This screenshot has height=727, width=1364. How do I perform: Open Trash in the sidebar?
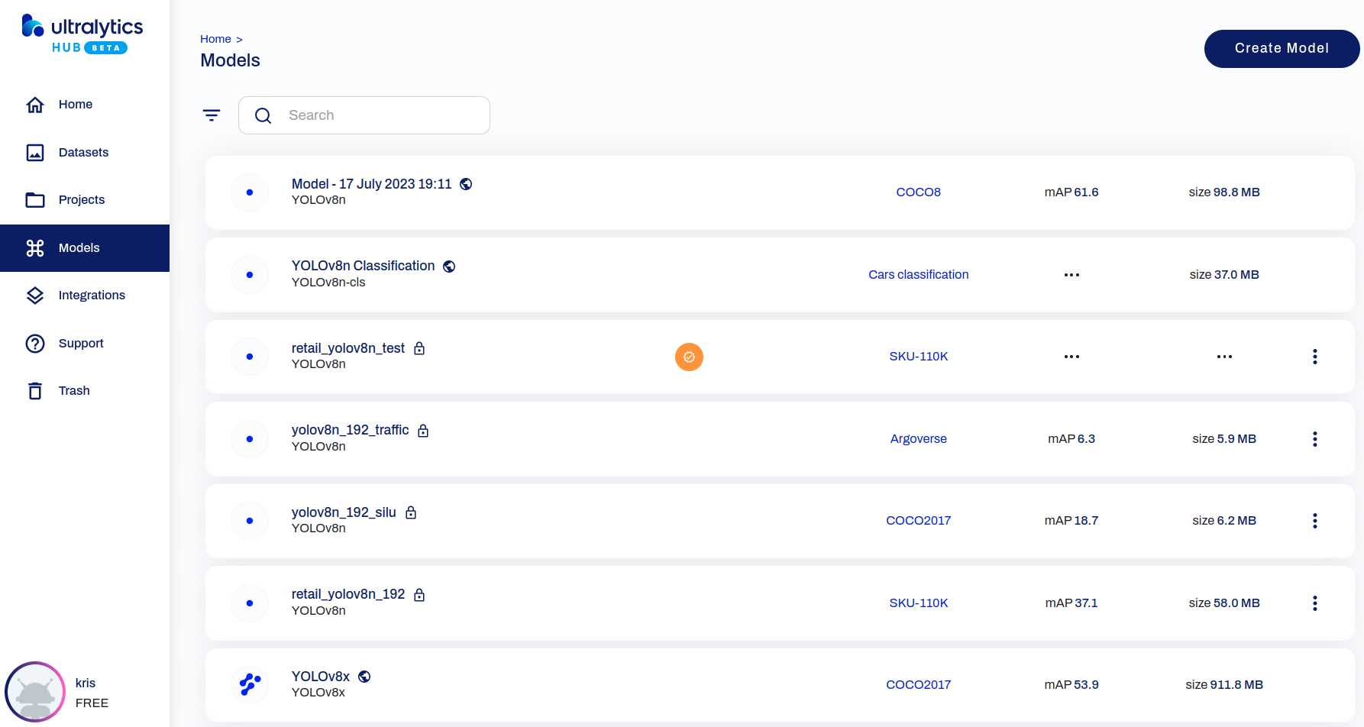pos(85,391)
